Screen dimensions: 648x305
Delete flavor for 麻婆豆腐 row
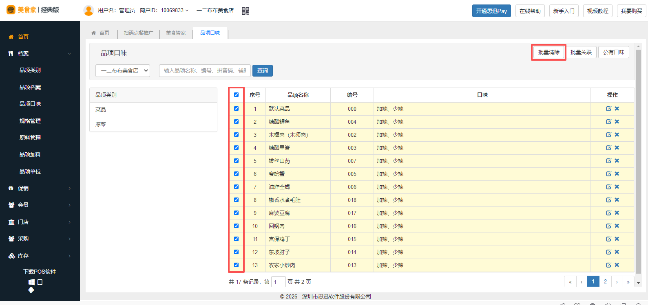pyautogui.click(x=617, y=213)
